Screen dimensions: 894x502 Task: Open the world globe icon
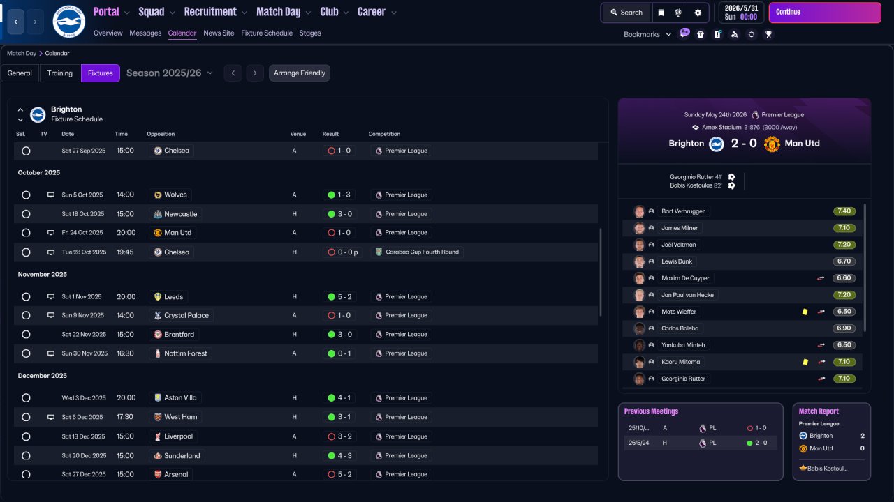click(x=679, y=13)
